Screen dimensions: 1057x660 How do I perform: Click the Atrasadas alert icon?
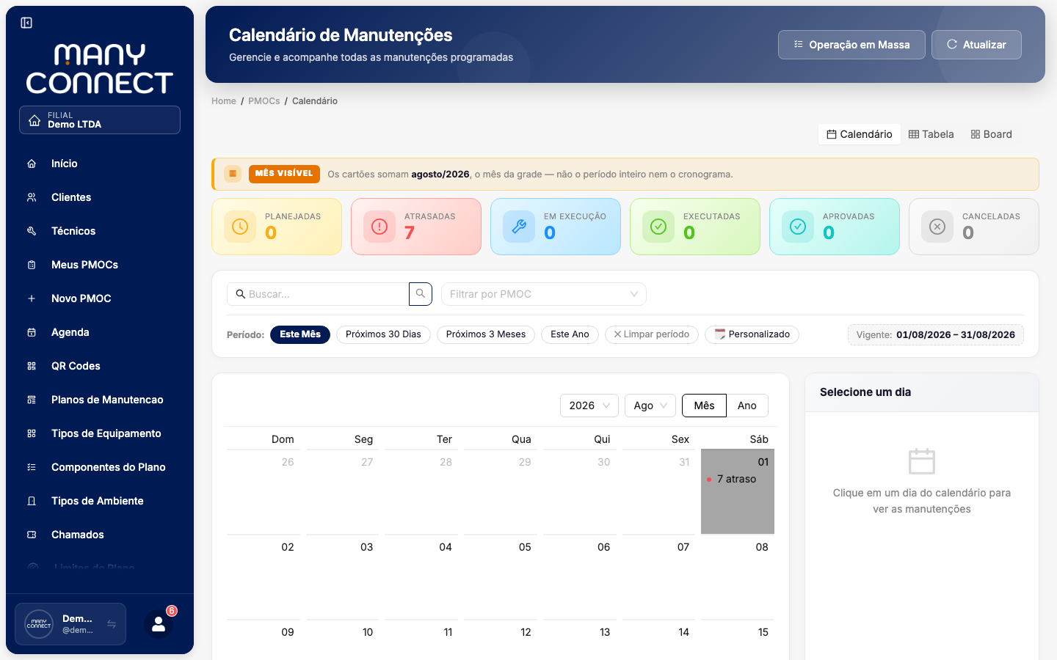coord(379,227)
